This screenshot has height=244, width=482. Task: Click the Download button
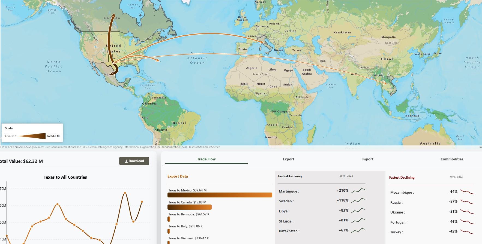tap(134, 161)
